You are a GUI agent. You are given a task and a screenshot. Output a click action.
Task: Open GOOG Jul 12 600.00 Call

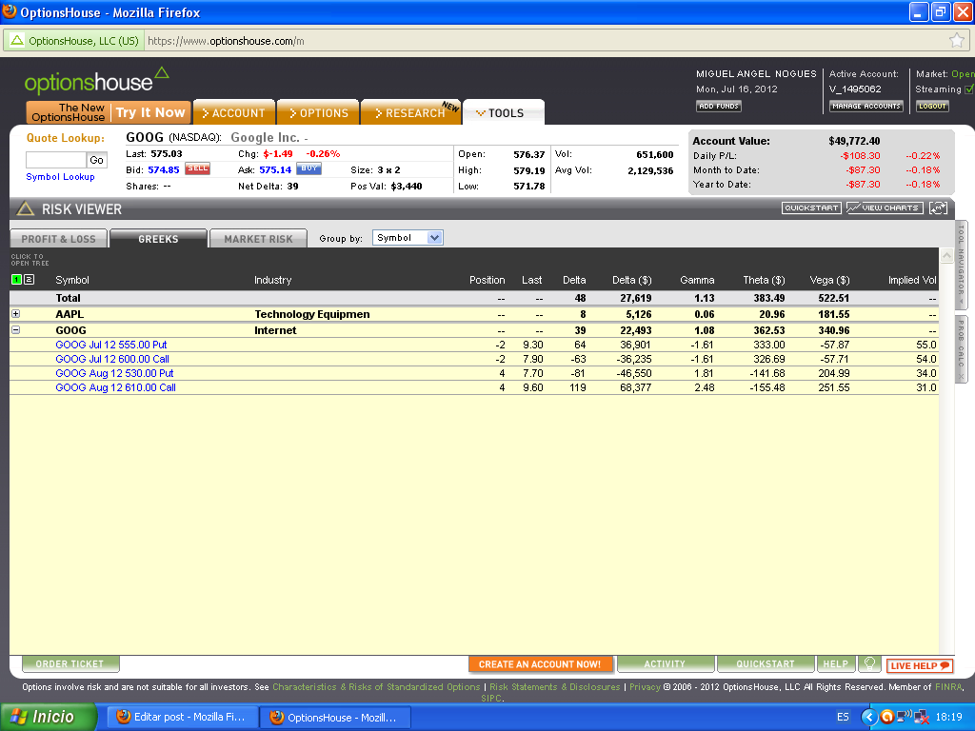click(x=112, y=359)
